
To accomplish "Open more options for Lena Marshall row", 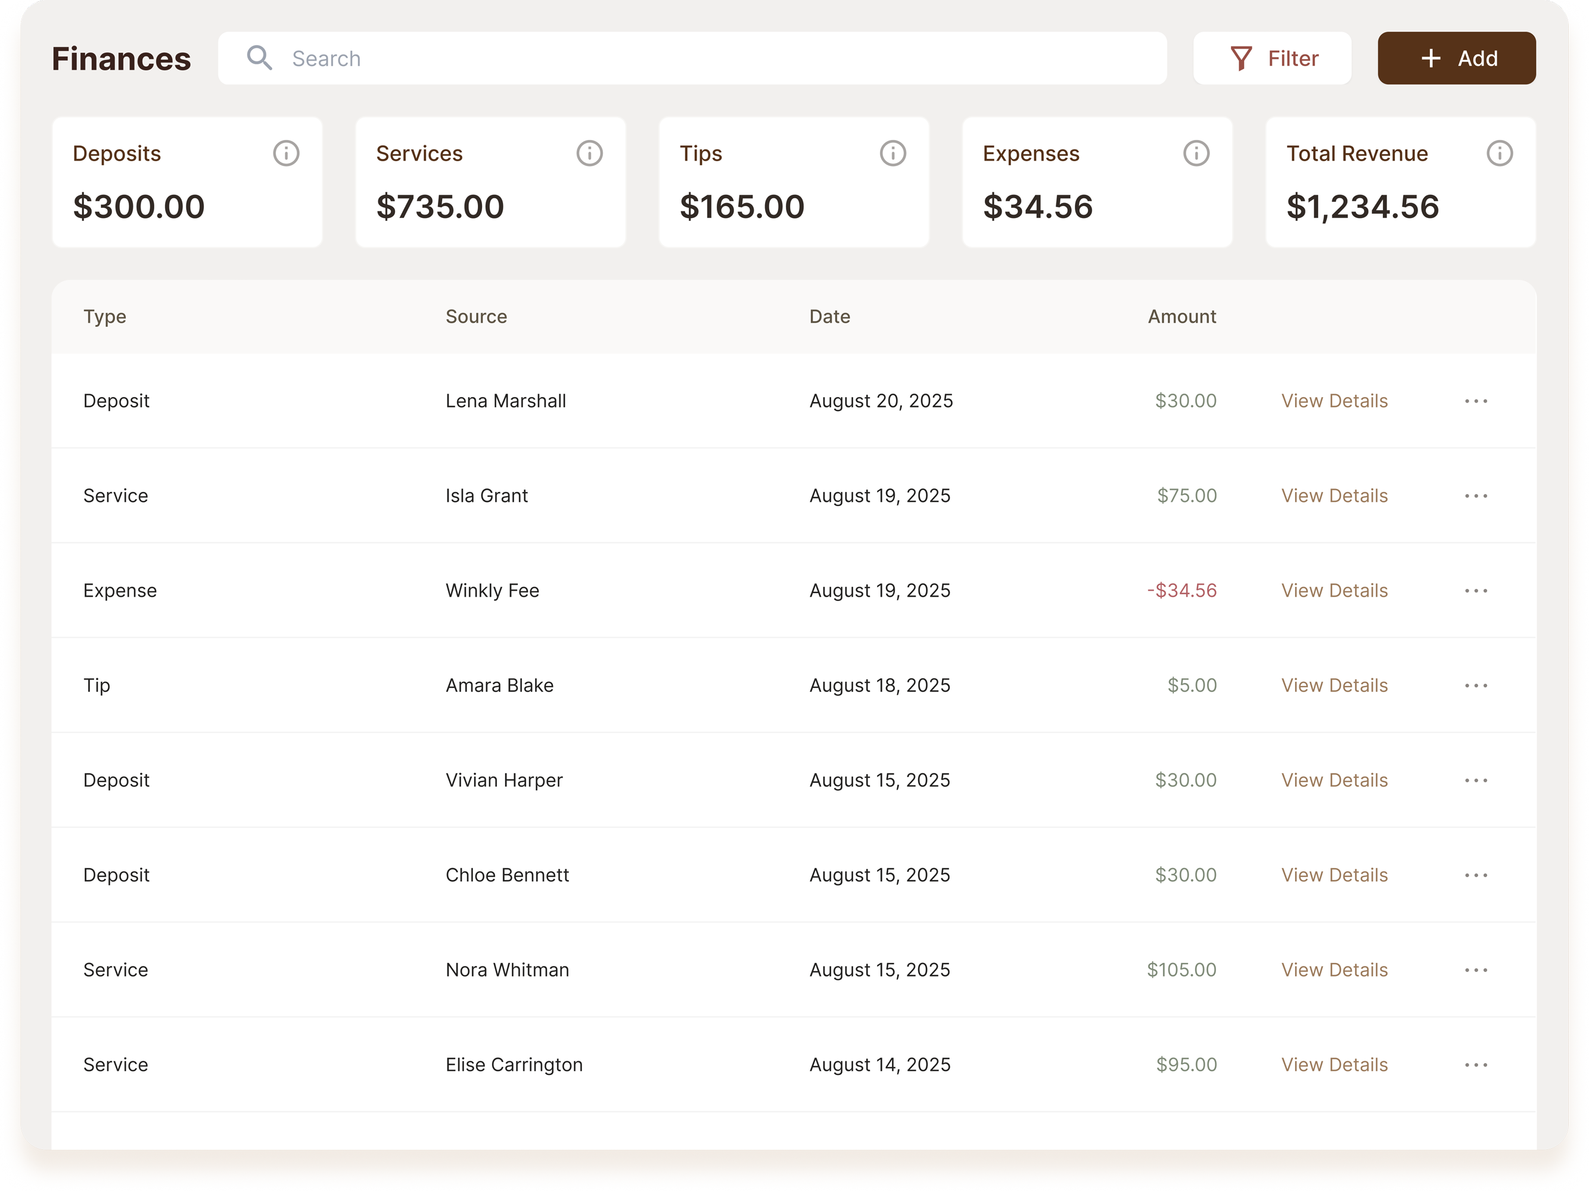I will coord(1475,401).
